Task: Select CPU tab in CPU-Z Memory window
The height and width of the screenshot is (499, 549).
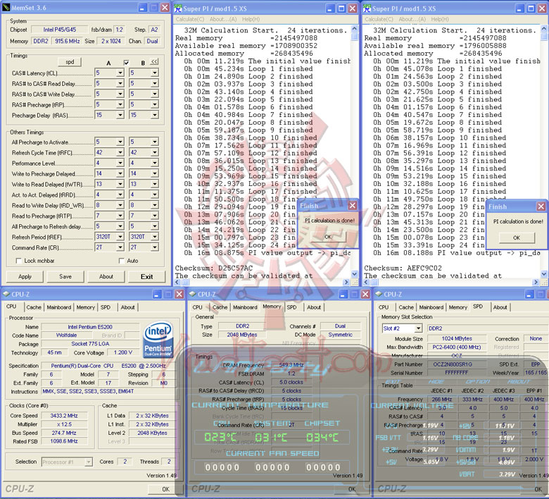Action: click(x=198, y=307)
